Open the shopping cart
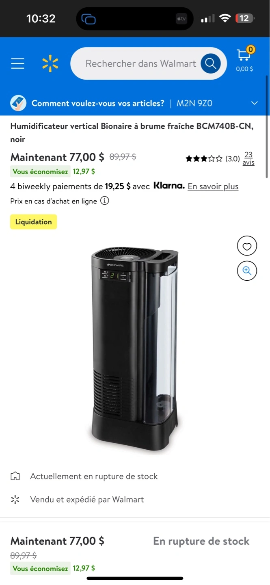This screenshot has height=585, width=270. click(x=244, y=59)
